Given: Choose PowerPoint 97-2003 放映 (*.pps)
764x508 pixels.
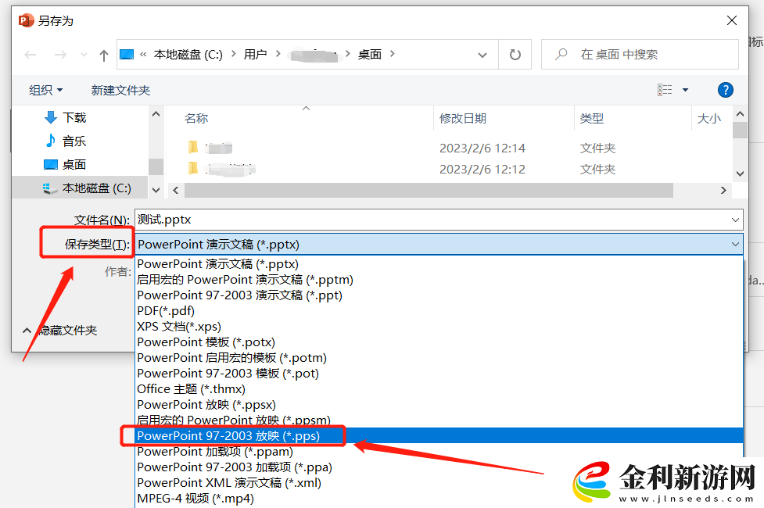Looking at the screenshot, I should click(439, 435).
